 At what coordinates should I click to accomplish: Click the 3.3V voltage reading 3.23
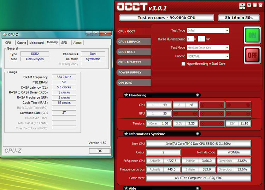click(x=191, y=123)
